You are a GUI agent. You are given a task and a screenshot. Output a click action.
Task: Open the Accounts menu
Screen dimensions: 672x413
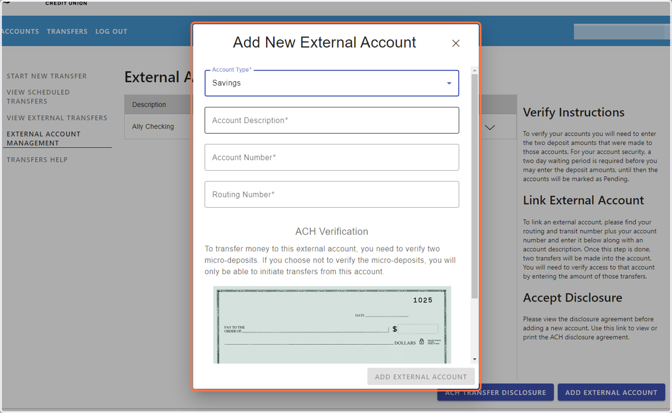click(20, 31)
